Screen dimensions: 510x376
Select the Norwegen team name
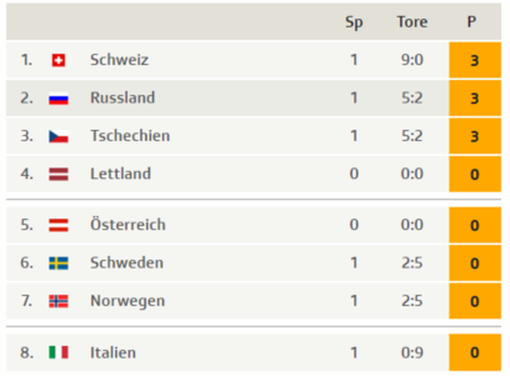coord(128,301)
